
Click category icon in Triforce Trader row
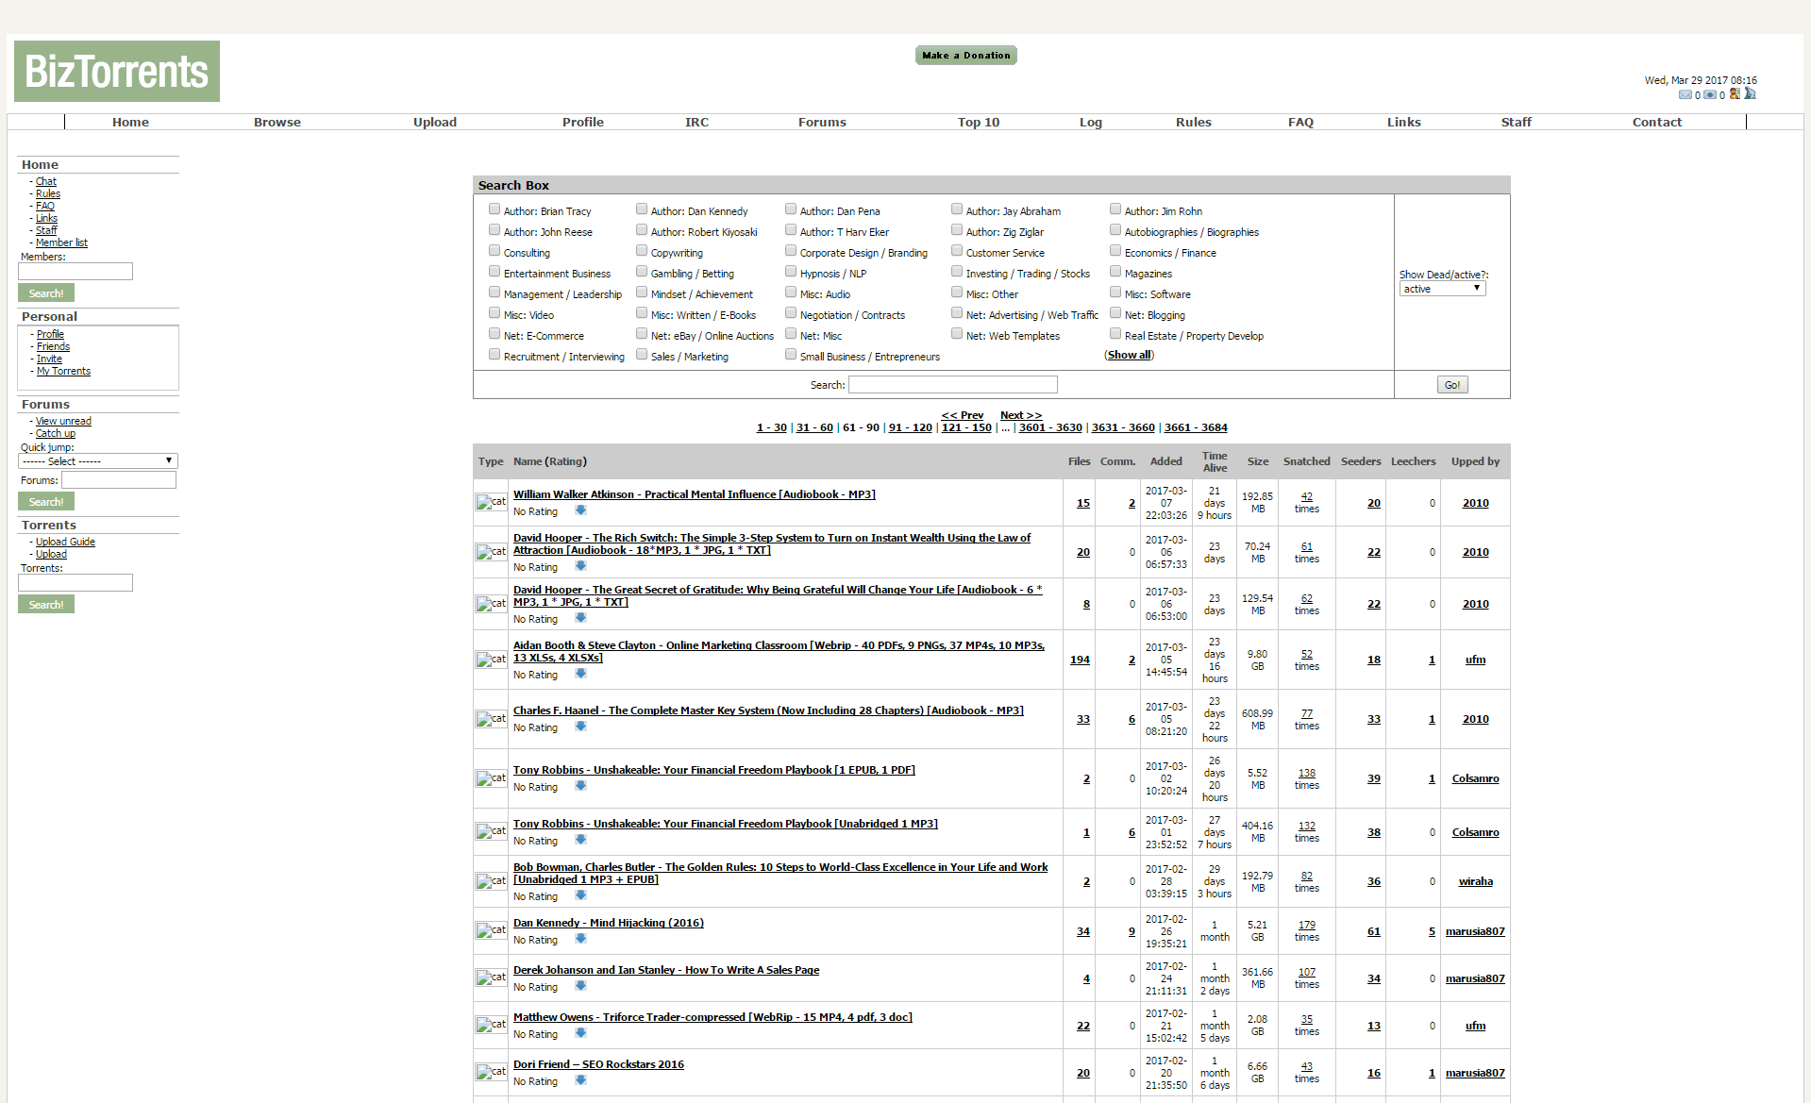(x=491, y=1025)
